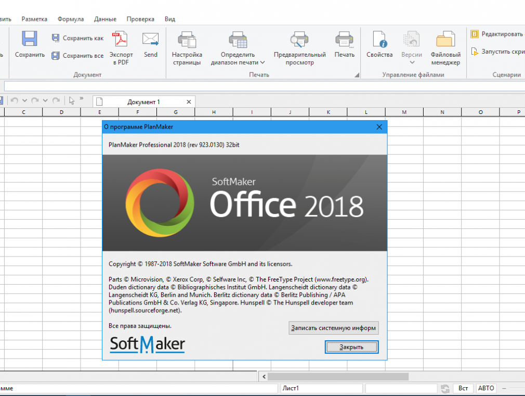
Task: Switch to Документ 1 tab
Action: click(x=143, y=102)
